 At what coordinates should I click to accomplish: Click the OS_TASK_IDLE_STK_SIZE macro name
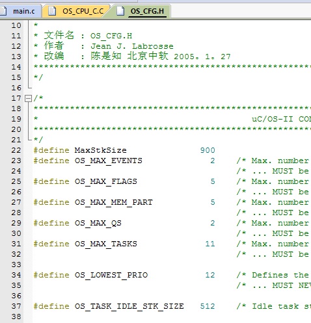129,306
